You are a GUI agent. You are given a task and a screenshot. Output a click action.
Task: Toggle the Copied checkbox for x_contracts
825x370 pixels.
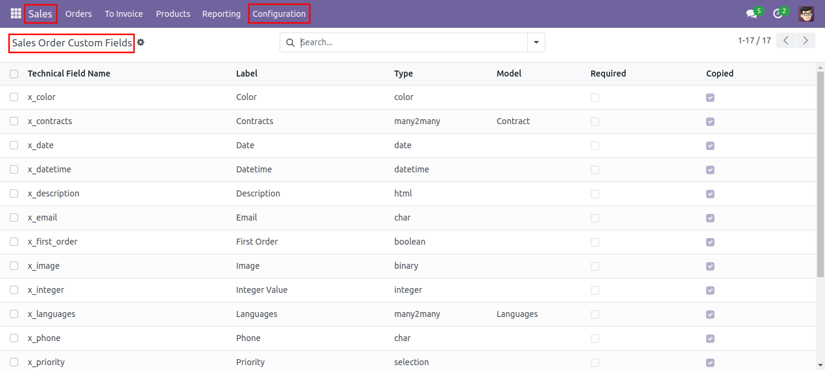click(x=710, y=122)
